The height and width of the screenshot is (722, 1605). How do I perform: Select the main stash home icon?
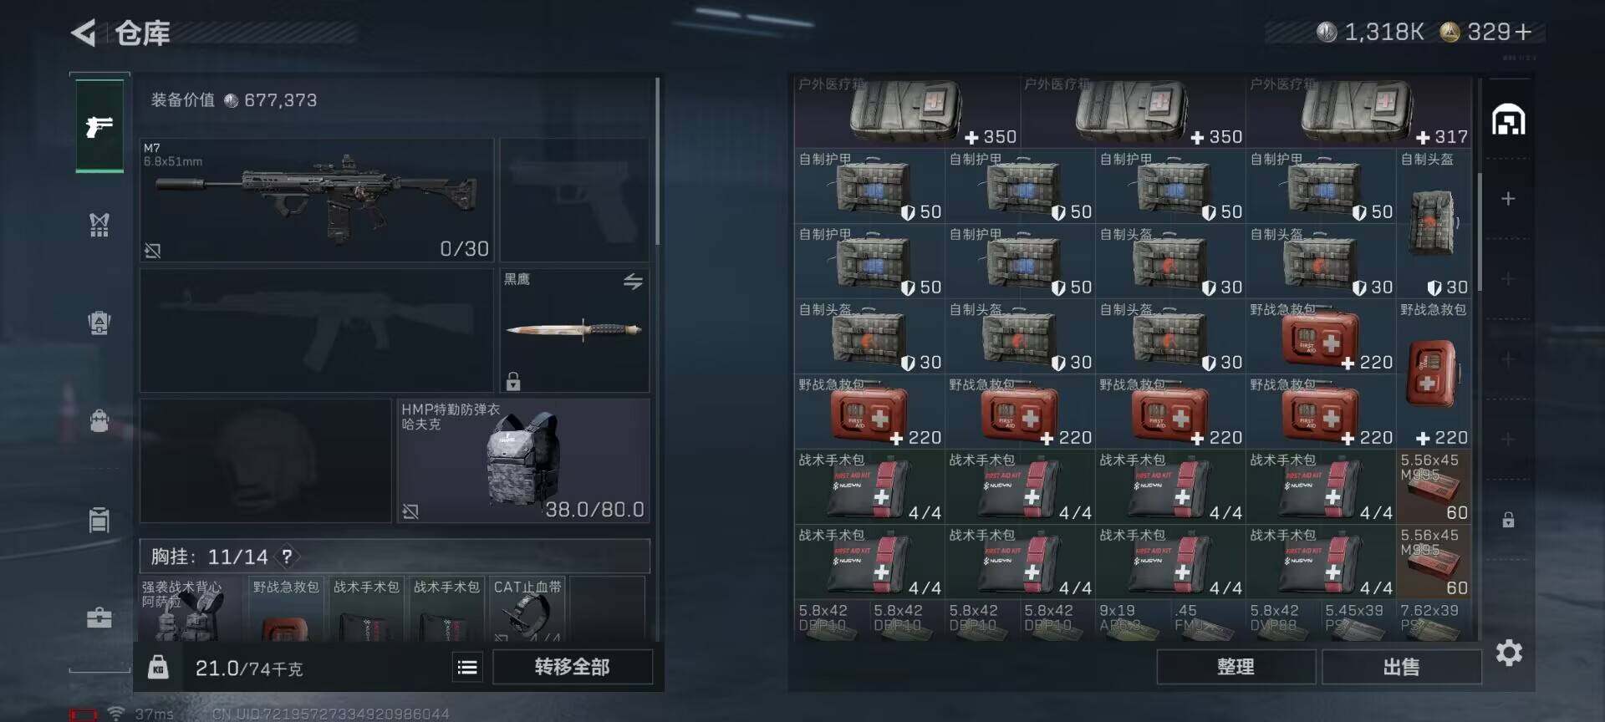[1508, 119]
